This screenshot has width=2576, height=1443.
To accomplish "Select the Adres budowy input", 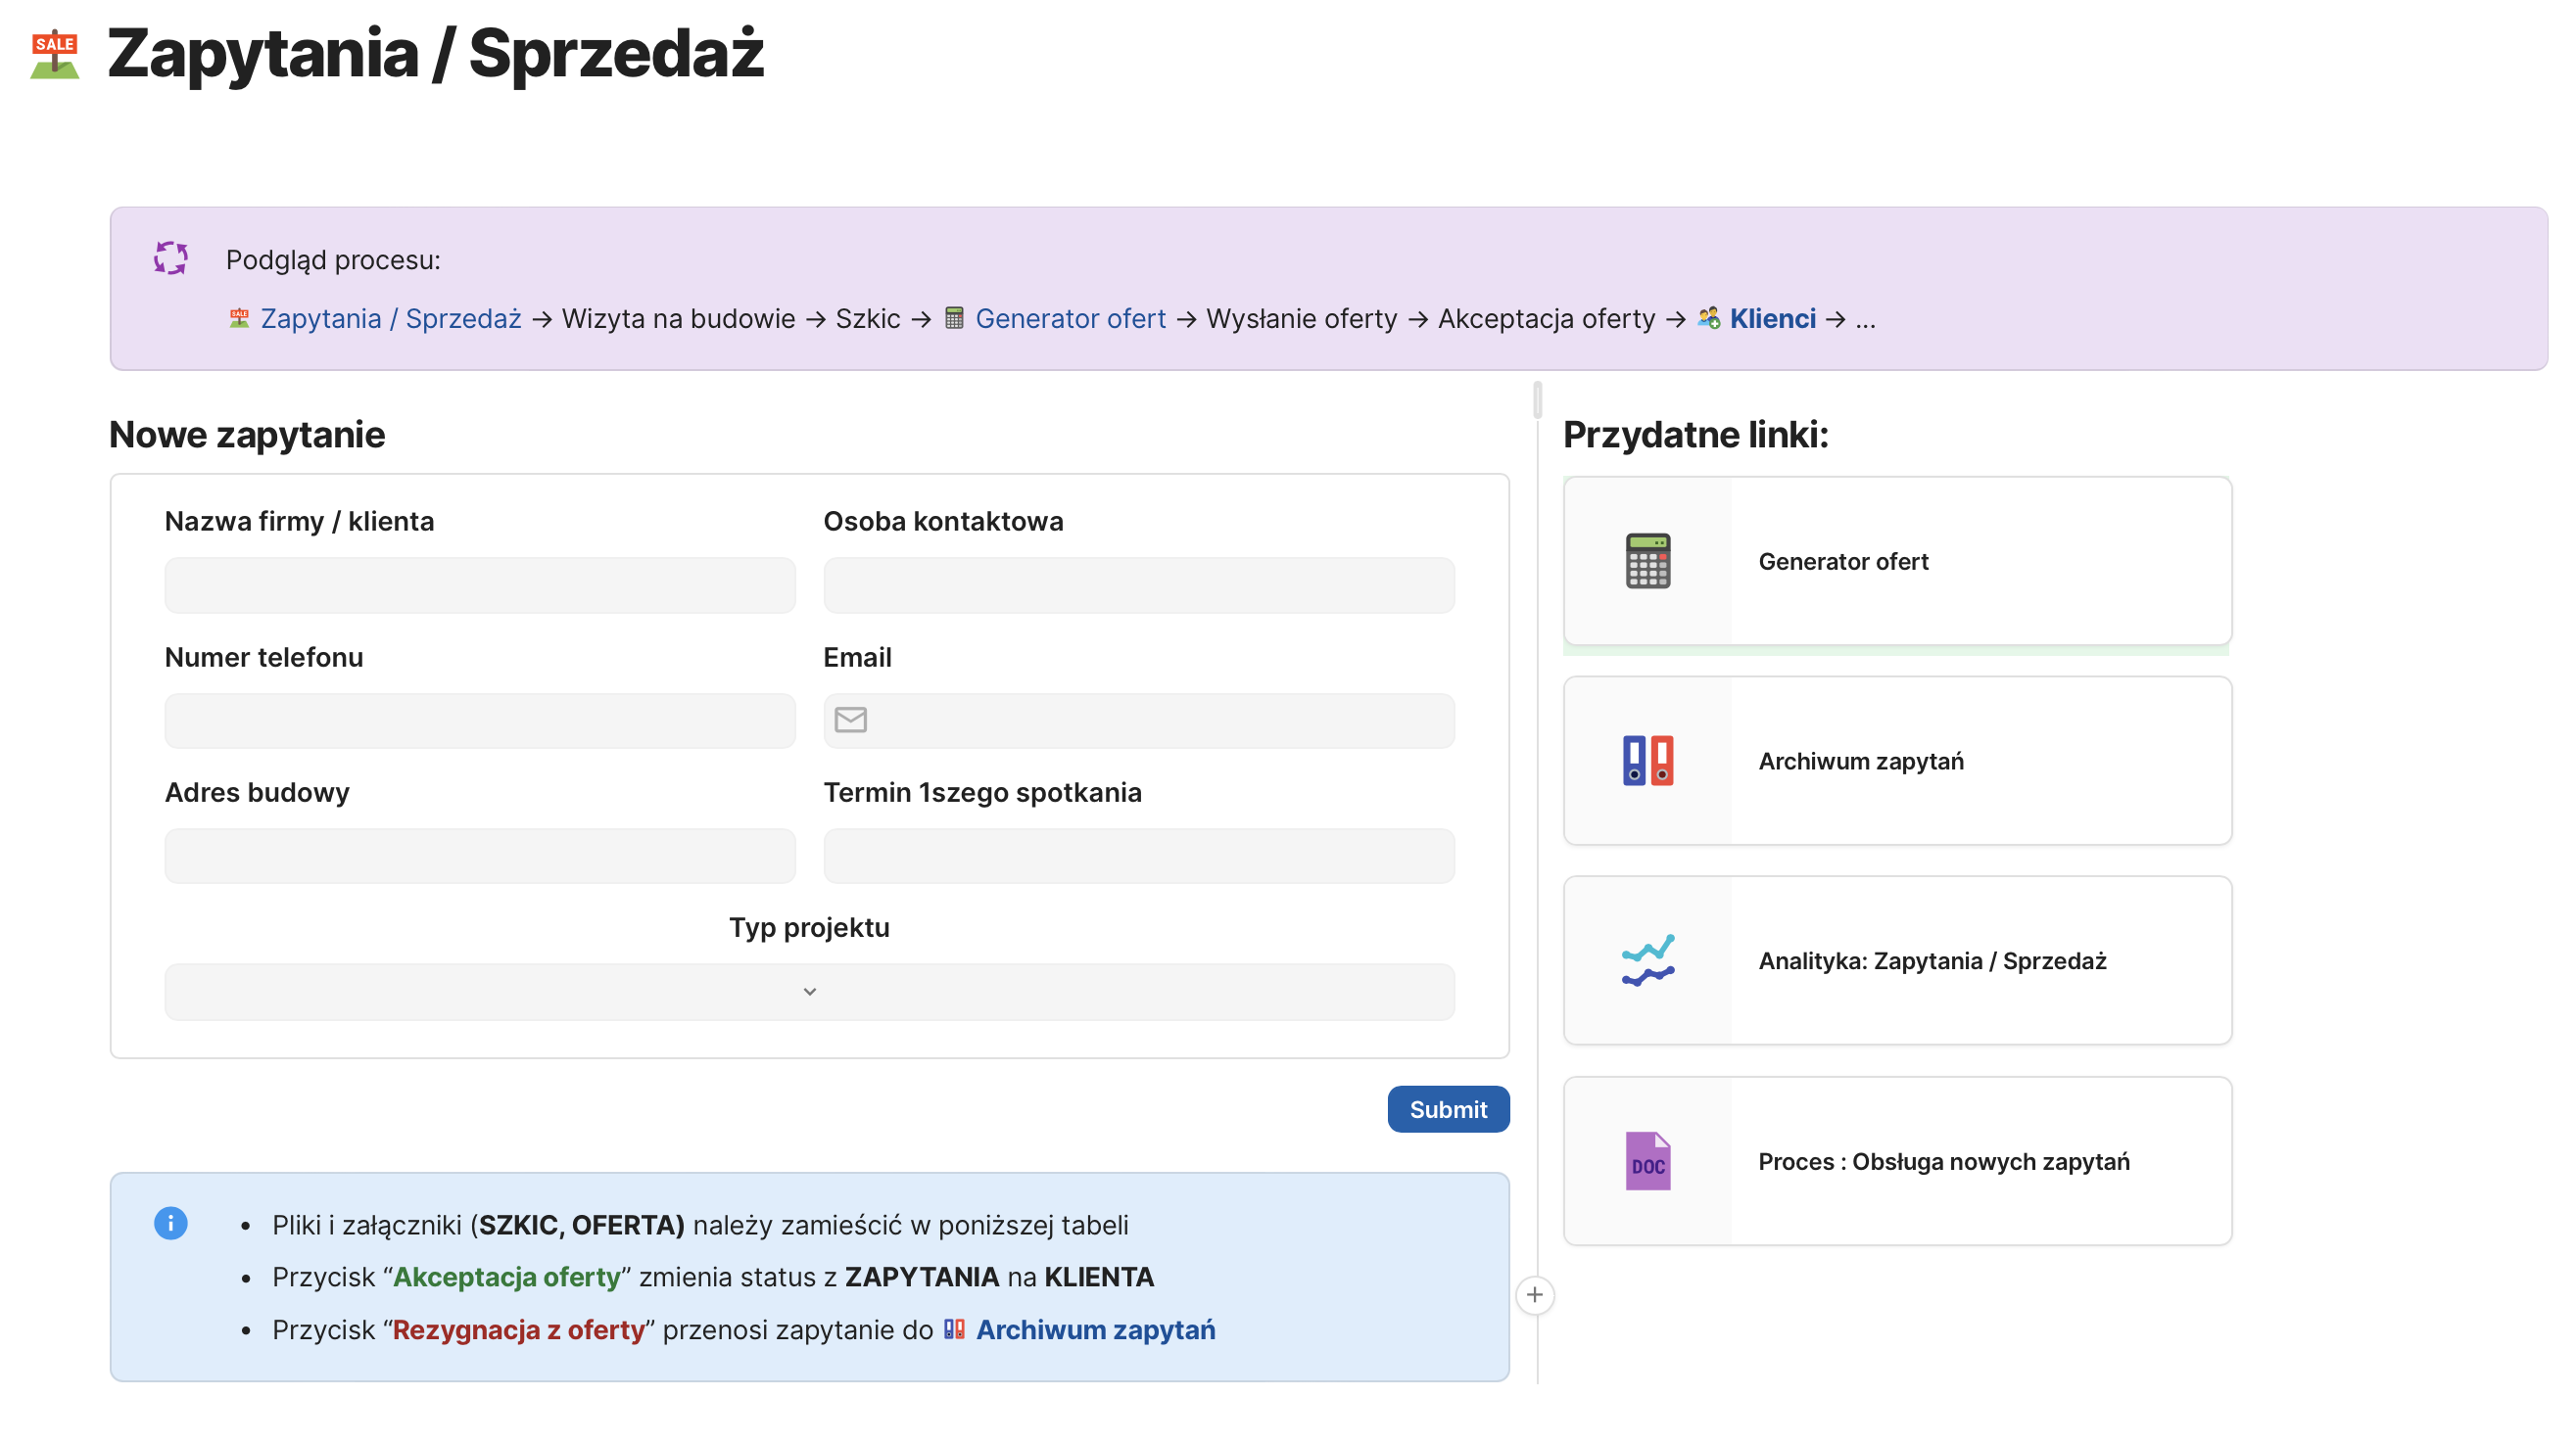I will pyautogui.click(x=480, y=856).
